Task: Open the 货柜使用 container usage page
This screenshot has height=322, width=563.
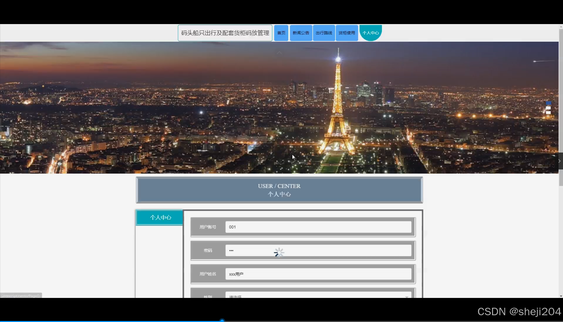Action: click(x=347, y=33)
